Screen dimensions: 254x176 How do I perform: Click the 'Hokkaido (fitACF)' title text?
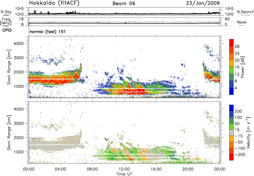click(x=54, y=3)
